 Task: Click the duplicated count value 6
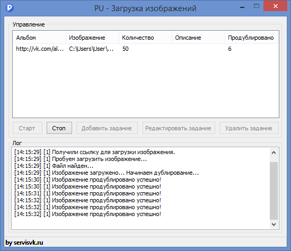click(230, 49)
